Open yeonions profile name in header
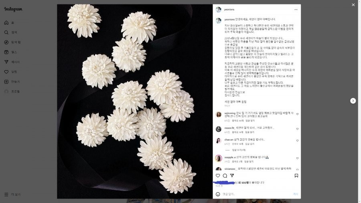This screenshot has height=203, width=361. tap(229, 10)
